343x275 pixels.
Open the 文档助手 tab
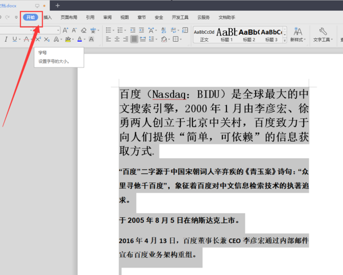(x=227, y=17)
